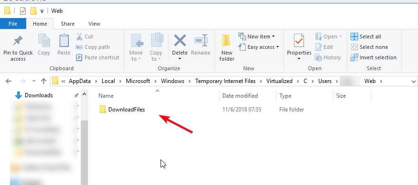
Task: Click the Rename ribbon icon
Action: pos(201,41)
